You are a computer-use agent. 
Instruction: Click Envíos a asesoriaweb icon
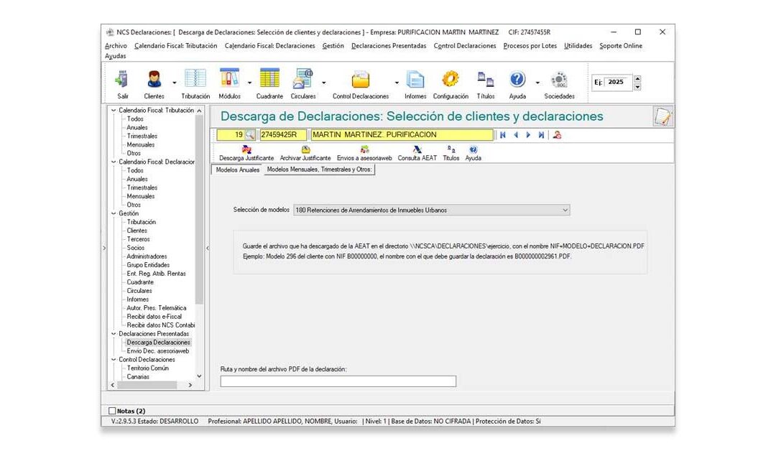coord(364,149)
